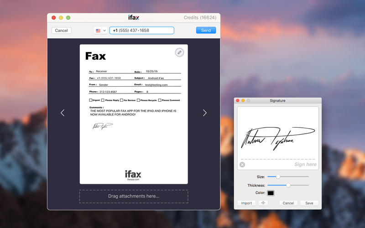Check the Please Comment checkbox
Viewport: 365px width, 228px height.
point(160,100)
